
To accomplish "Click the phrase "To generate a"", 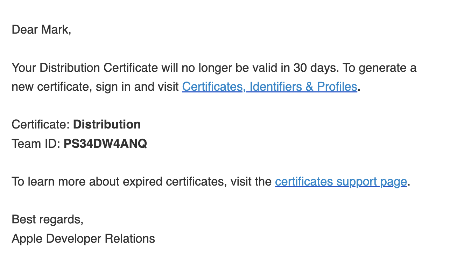I will 379,68.
